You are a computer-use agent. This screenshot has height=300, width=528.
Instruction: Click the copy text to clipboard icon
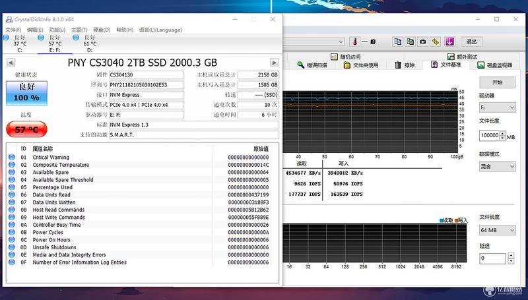point(398,42)
